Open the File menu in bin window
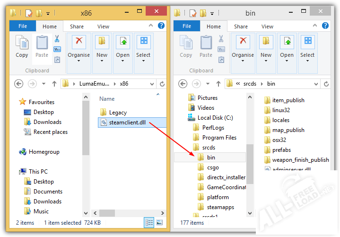This screenshot has width=340, height=237. tap(187, 26)
